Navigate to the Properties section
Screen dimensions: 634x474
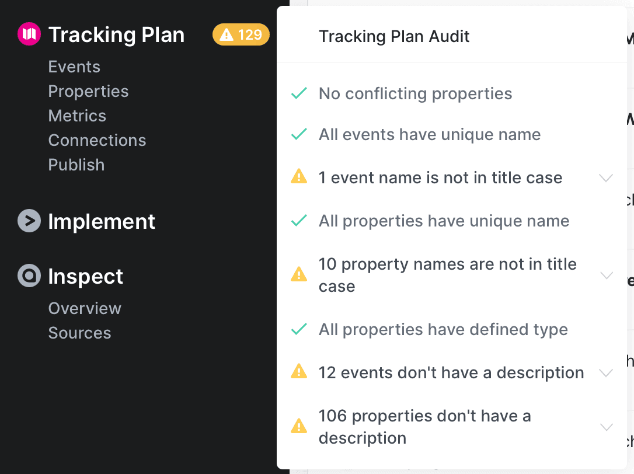(x=88, y=91)
